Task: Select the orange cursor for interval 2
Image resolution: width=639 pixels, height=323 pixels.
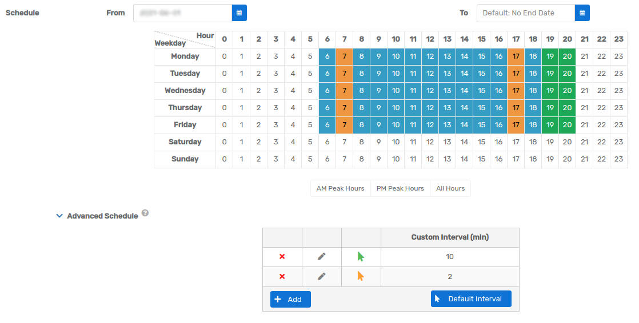Action: click(361, 276)
